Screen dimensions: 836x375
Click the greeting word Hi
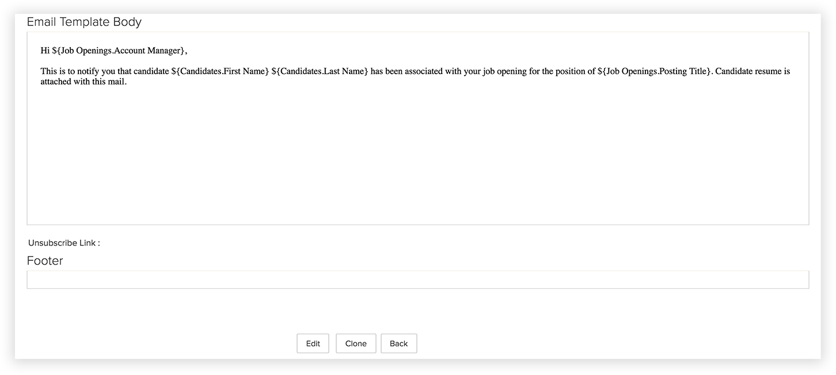click(x=45, y=51)
